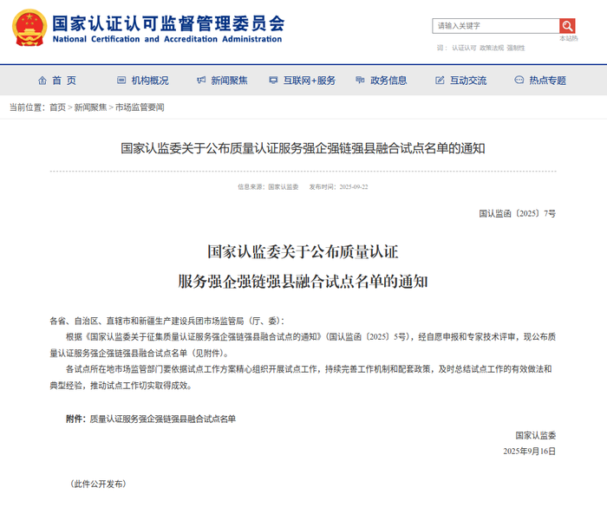The width and height of the screenshot is (607, 507).
Task: Open the 政务信息 navigation menu
Action: (388, 81)
